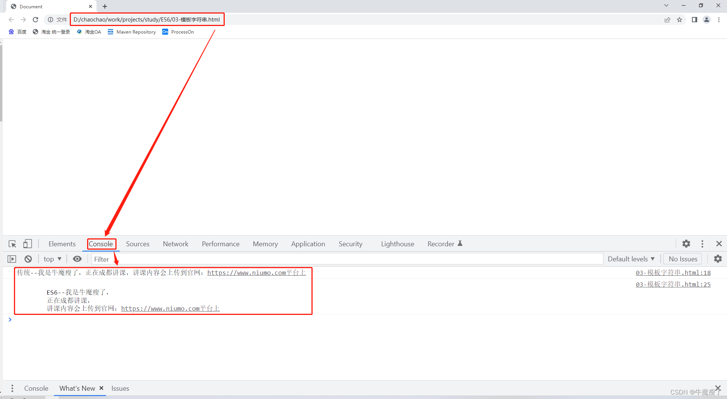Select the Issues drawer tab
The height and width of the screenshot is (399, 727).
(x=120, y=388)
